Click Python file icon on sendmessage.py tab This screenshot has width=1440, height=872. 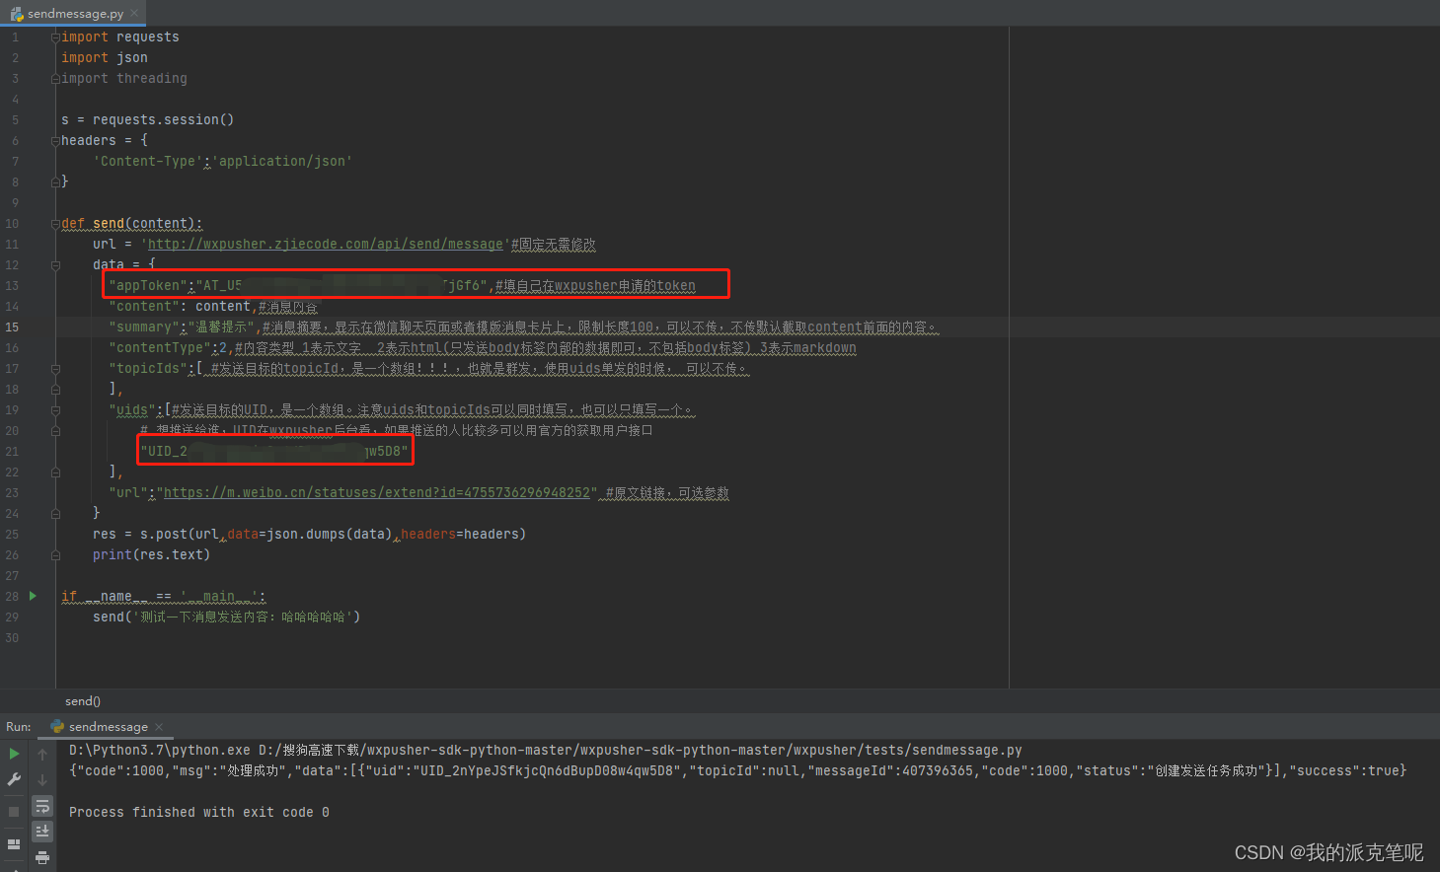click(x=17, y=14)
